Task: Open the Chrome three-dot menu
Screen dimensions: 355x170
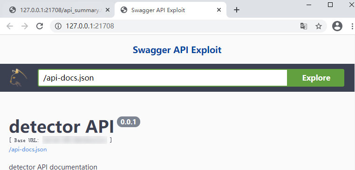Action: coord(352,26)
